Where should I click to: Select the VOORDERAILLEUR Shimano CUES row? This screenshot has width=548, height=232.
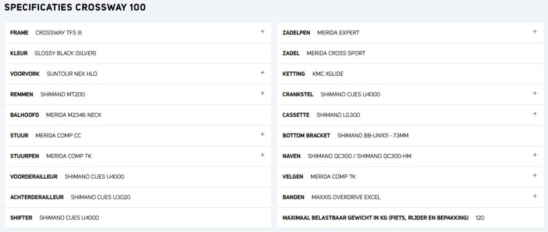[138, 176]
